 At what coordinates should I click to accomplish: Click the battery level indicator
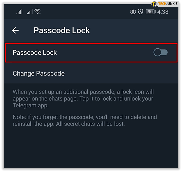click(150, 12)
